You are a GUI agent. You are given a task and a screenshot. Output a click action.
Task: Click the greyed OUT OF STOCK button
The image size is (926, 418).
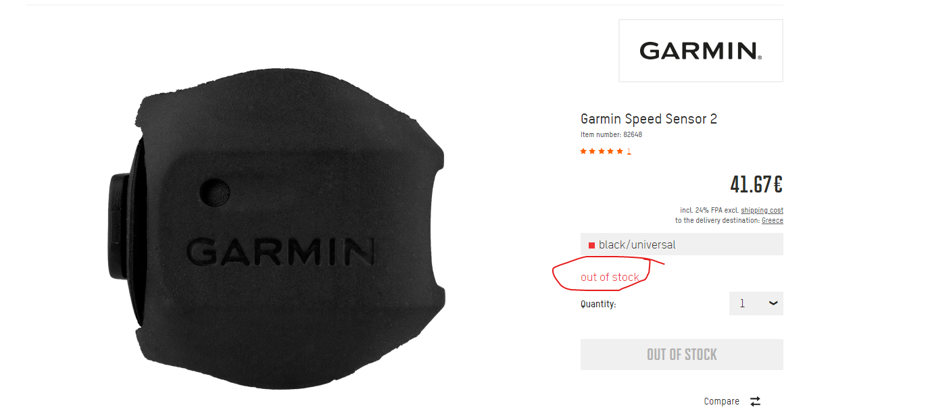(682, 355)
